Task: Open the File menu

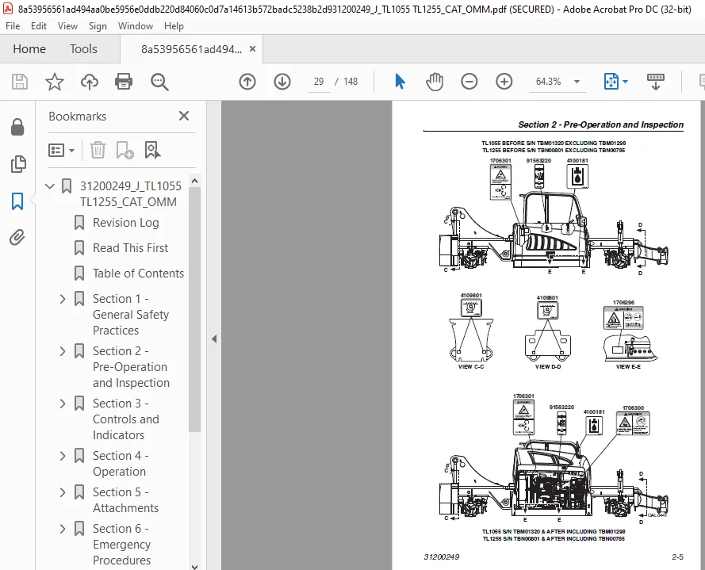Action: (x=13, y=26)
